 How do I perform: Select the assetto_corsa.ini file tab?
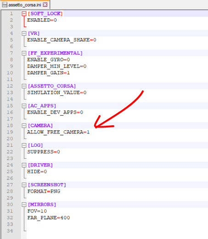pos(25,5)
